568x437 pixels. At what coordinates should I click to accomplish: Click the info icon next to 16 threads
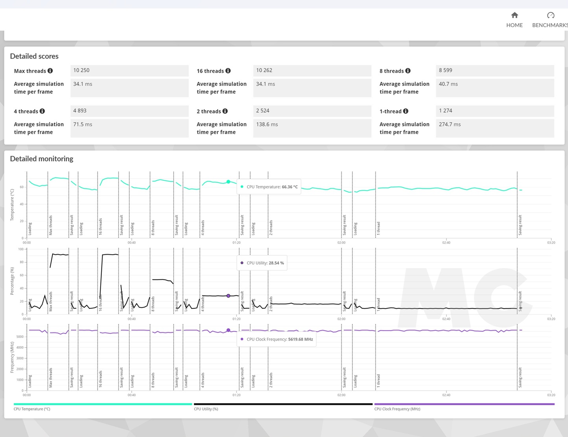click(x=228, y=71)
